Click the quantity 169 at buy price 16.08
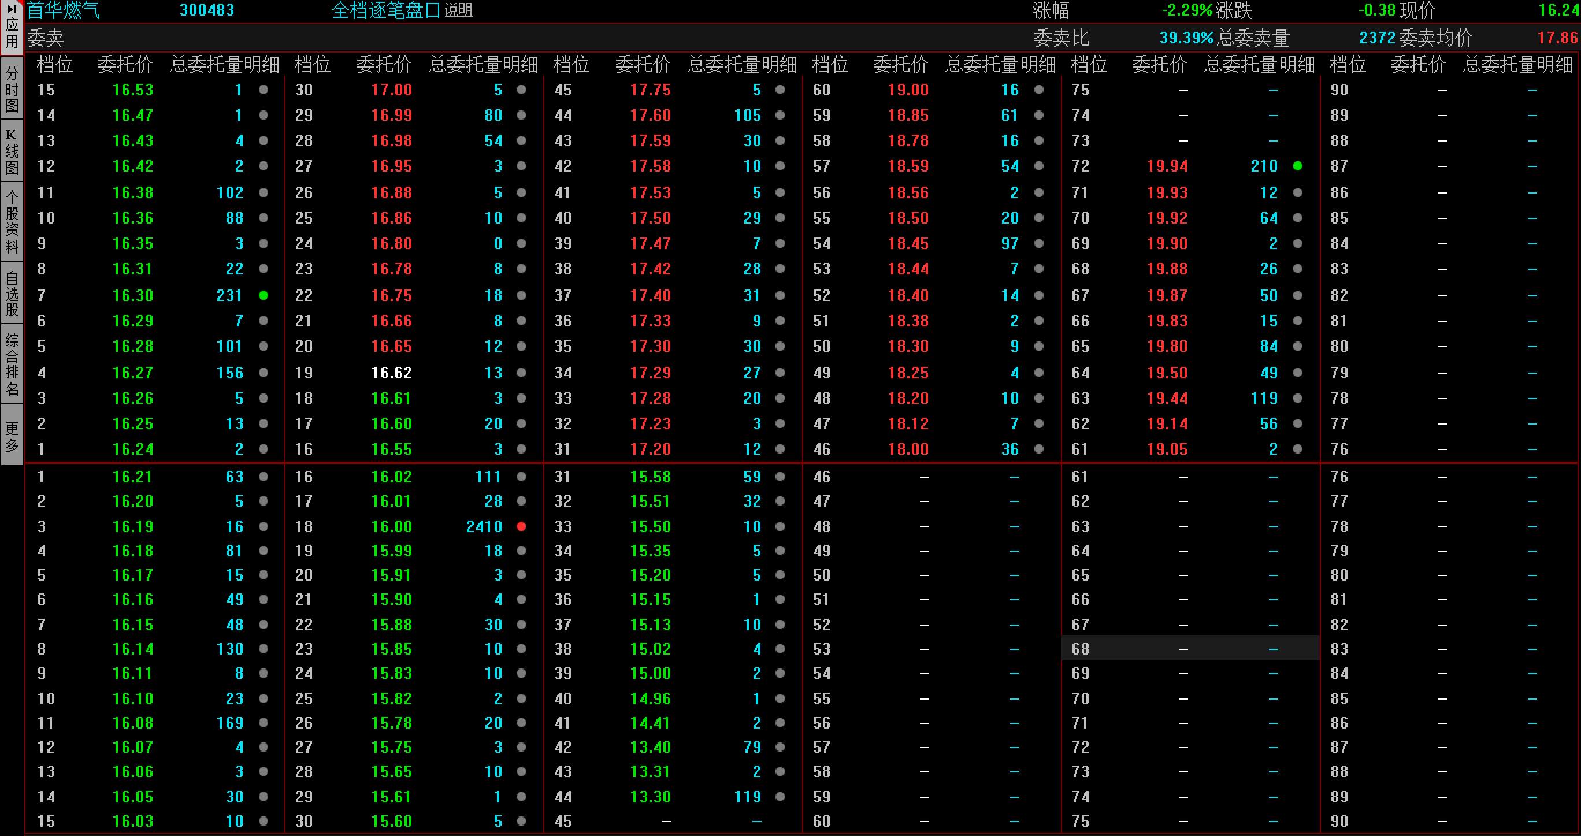This screenshot has width=1581, height=836. coord(229,722)
